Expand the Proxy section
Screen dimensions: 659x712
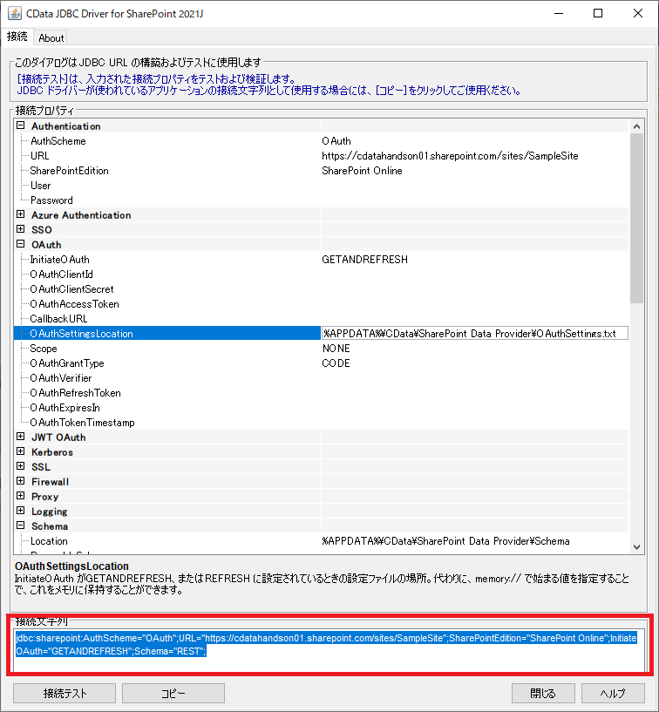point(20,497)
